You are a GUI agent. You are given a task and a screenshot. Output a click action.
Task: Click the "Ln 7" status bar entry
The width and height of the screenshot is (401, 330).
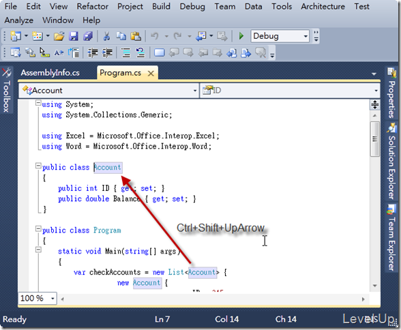click(162, 319)
